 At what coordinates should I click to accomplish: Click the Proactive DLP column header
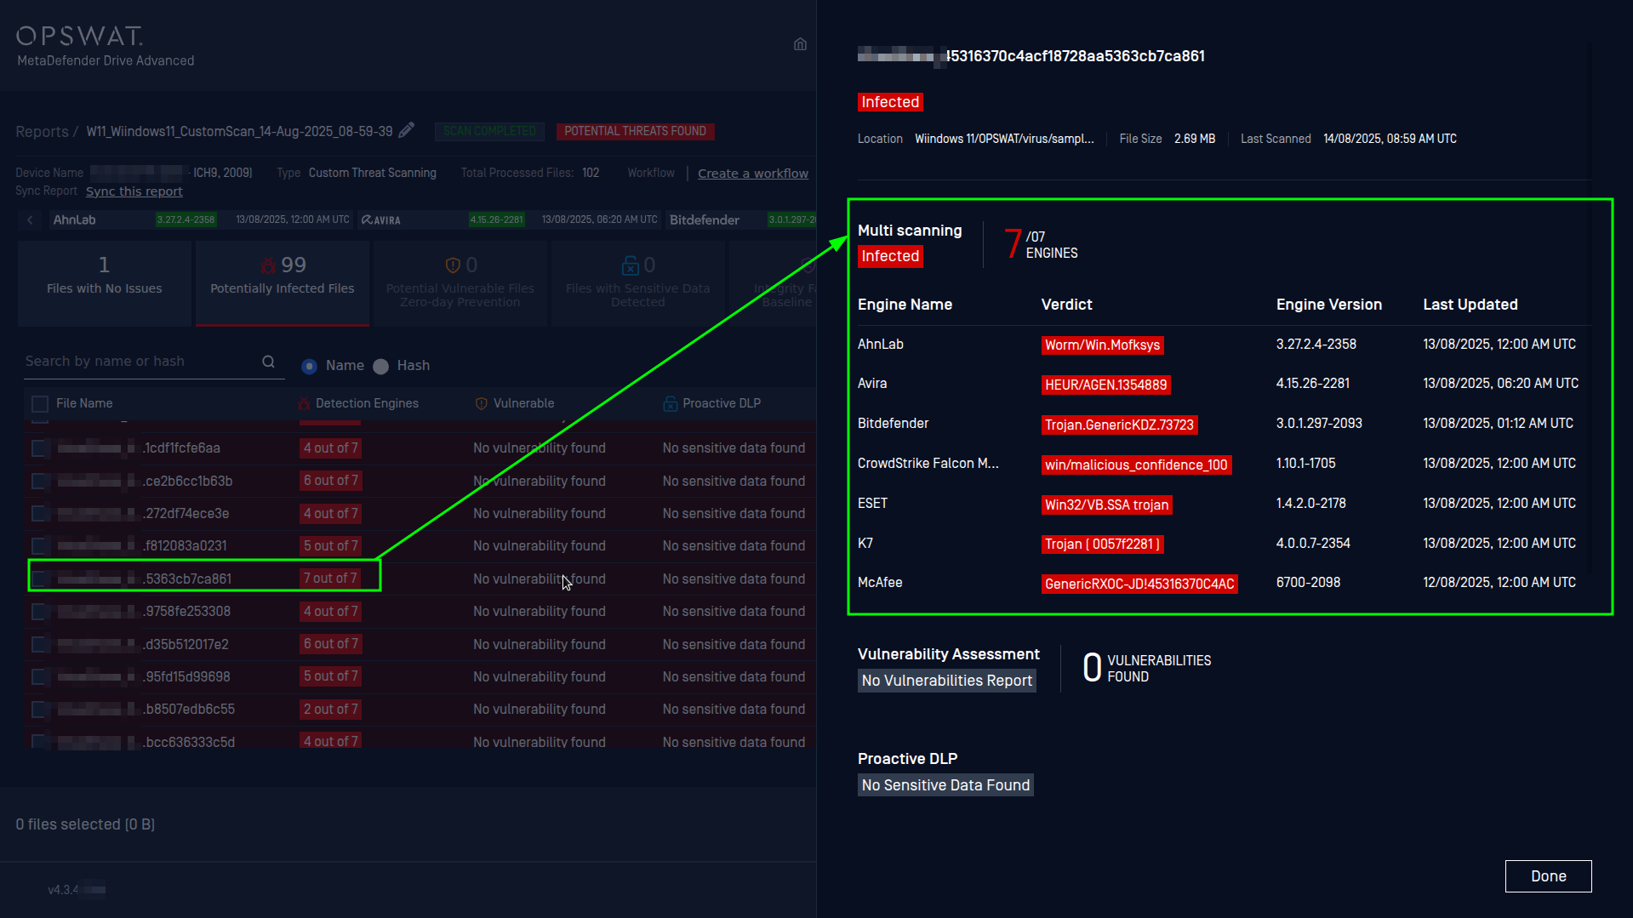point(722,403)
